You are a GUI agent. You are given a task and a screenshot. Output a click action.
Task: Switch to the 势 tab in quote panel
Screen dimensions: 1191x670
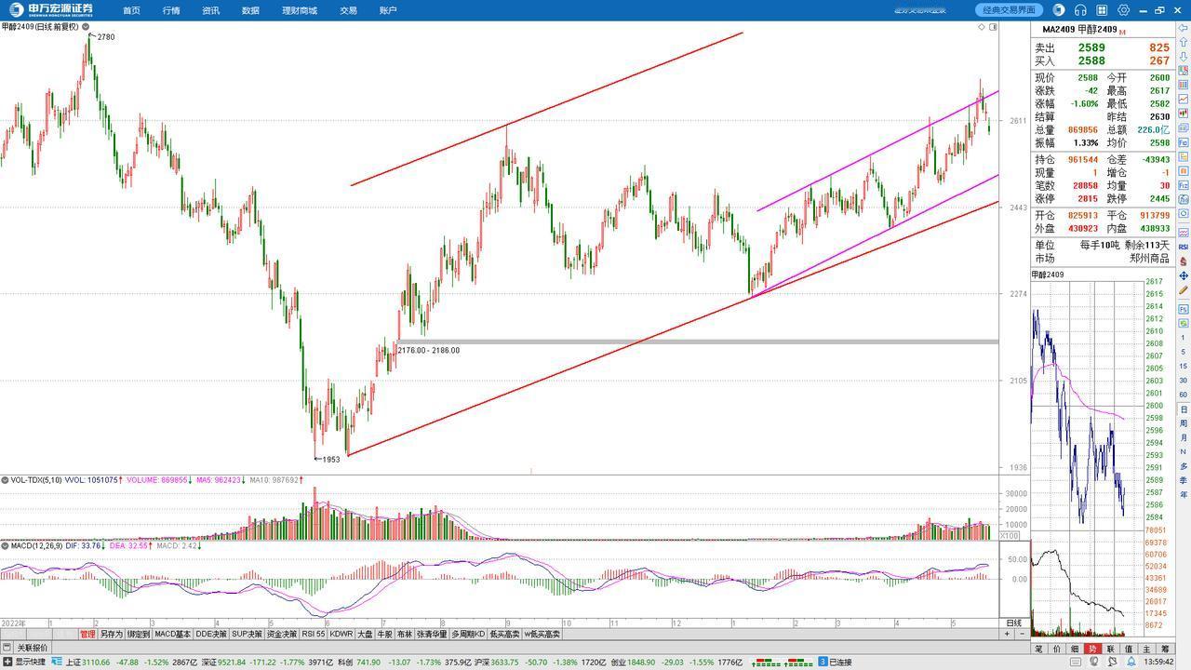[1092, 649]
